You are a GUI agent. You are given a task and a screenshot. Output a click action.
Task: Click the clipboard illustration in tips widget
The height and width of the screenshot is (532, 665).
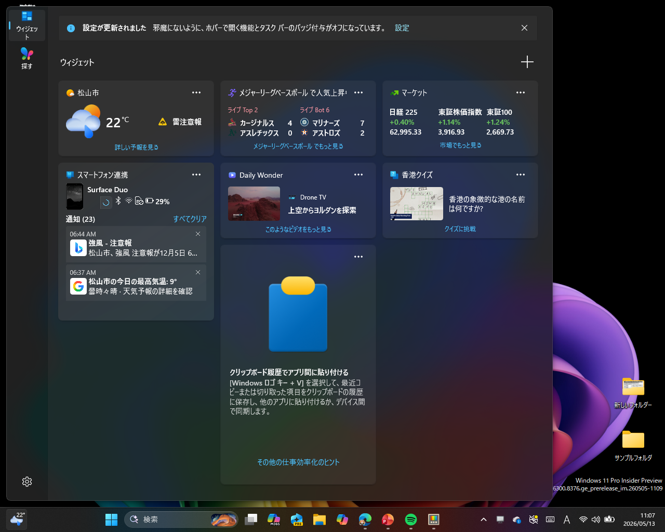(298, 314)
